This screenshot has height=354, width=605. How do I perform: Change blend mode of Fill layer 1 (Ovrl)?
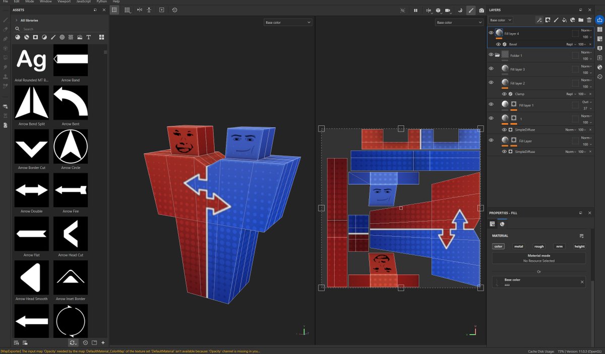coord(586,102)
